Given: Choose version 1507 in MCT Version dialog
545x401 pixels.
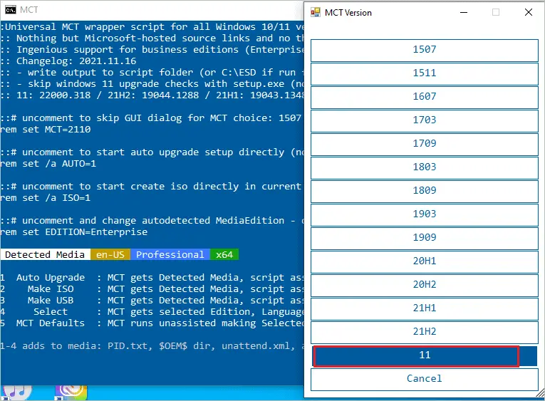Looking at the screenshot, I should point(425,50).
